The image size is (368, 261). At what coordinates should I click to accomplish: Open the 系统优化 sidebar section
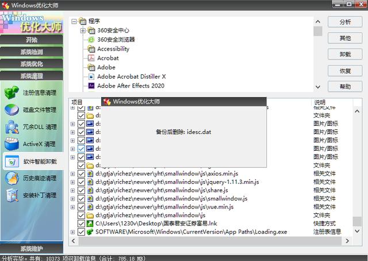[32, 64]
